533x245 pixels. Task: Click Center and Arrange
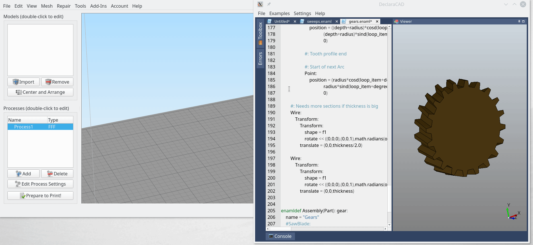[40, 92]
